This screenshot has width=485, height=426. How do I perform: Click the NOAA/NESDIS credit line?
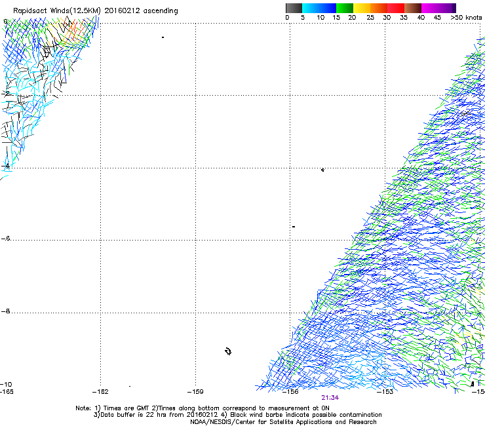tap(283, 422)
